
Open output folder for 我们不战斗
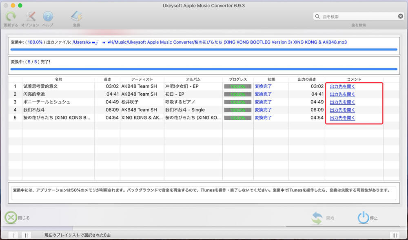[342, 110]
